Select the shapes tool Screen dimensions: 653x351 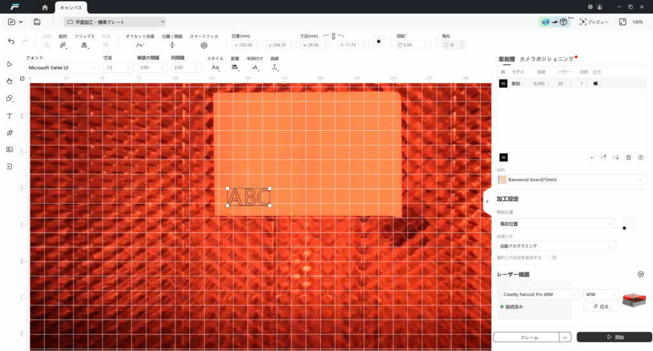coord(10,98)
